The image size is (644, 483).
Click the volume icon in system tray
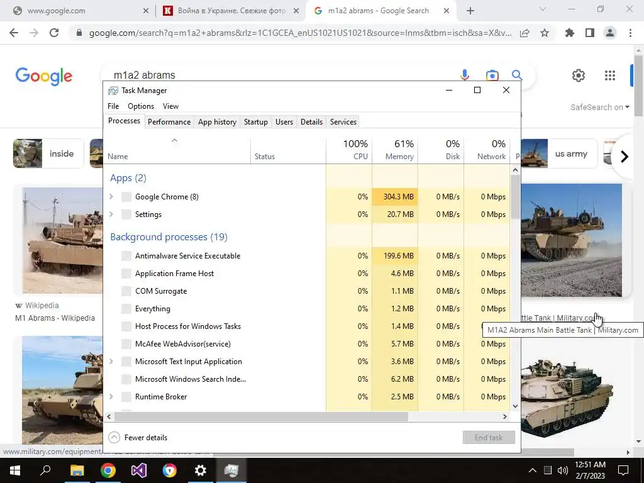pos(562,470)
